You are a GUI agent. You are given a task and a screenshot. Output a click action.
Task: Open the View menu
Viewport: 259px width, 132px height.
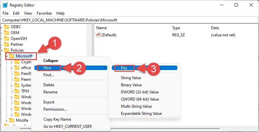click(x=28, y=13)
